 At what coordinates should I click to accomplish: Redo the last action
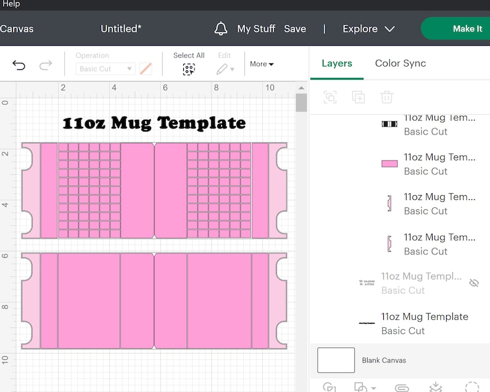[46, 65]
